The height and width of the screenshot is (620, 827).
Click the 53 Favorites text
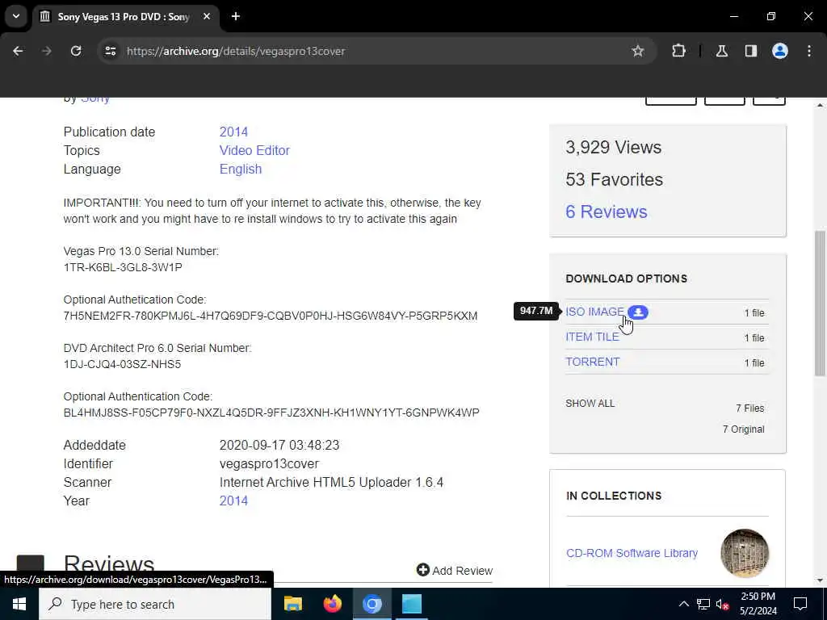615,179
